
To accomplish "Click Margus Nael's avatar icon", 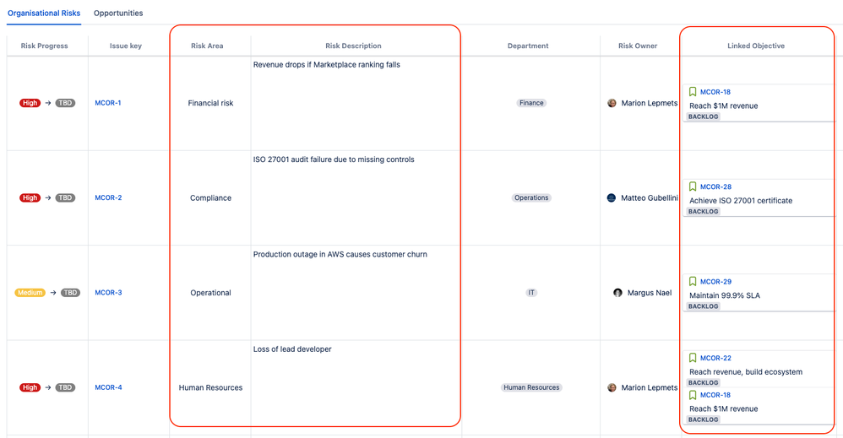I will [617, 293].
